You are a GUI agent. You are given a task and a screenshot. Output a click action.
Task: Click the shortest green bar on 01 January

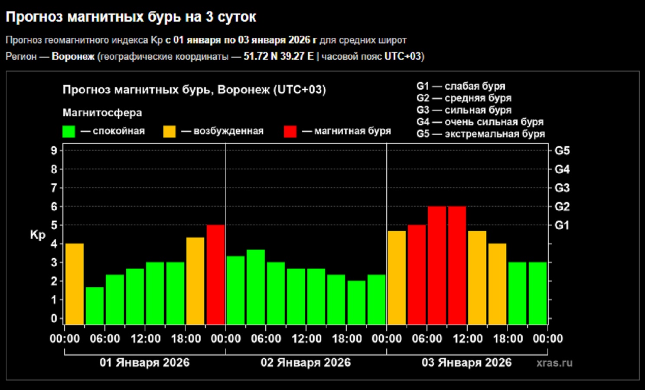click(x=94, y=305)
